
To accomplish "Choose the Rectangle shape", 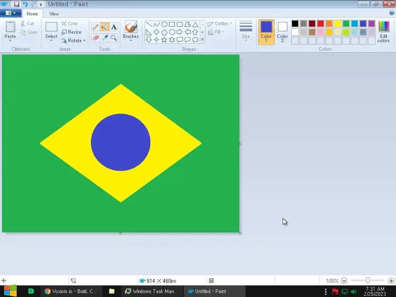I will coord(172,24).
